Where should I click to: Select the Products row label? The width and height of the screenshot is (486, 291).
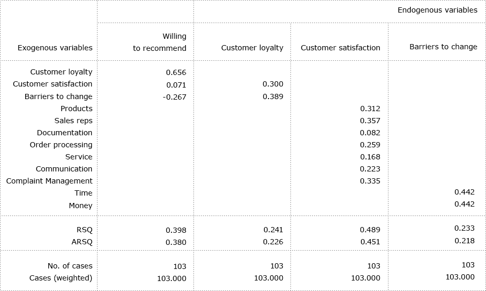tap(77, 109)
